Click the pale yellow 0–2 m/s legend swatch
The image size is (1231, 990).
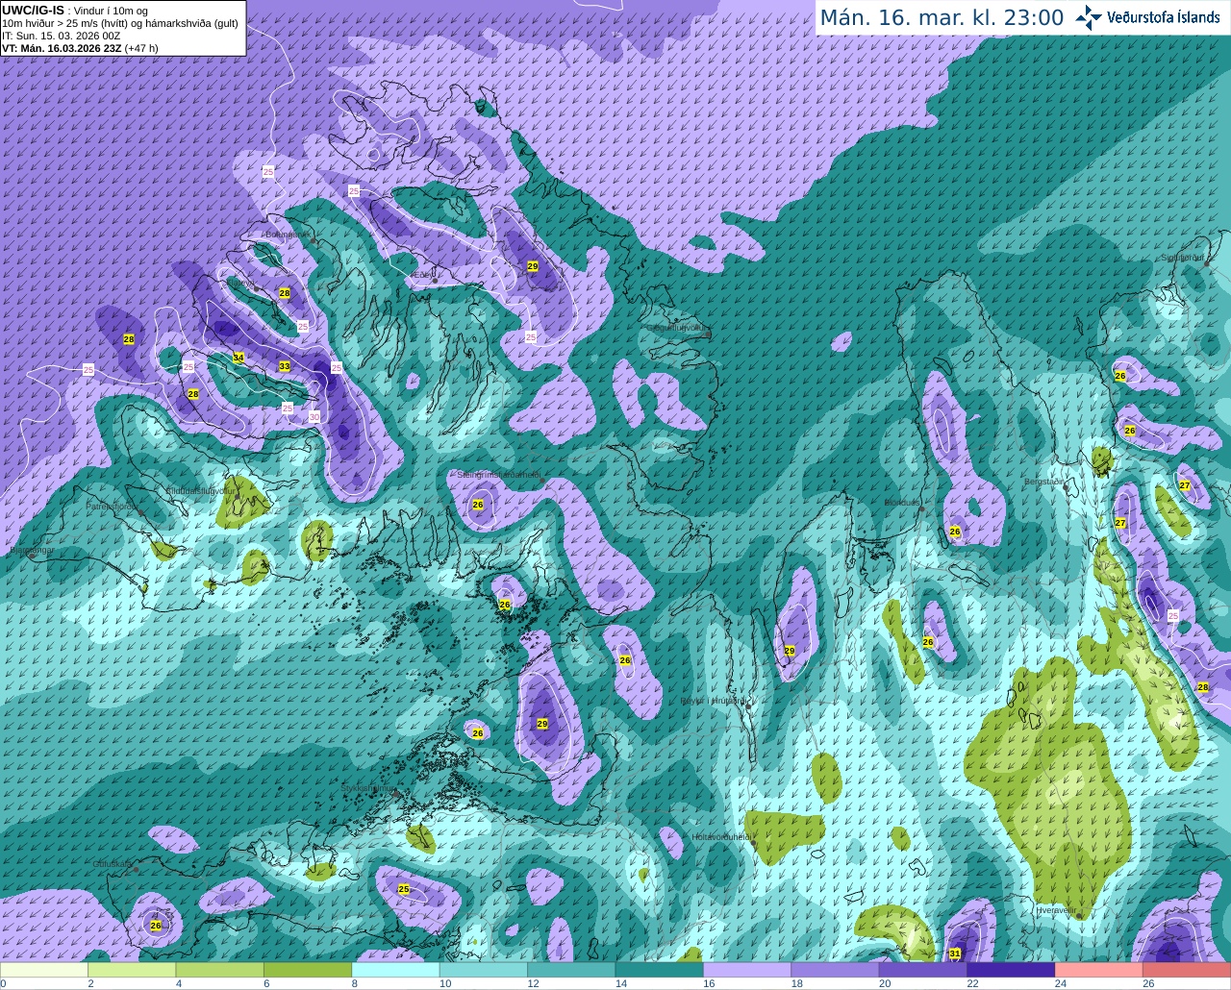click(x=44, y=970)
